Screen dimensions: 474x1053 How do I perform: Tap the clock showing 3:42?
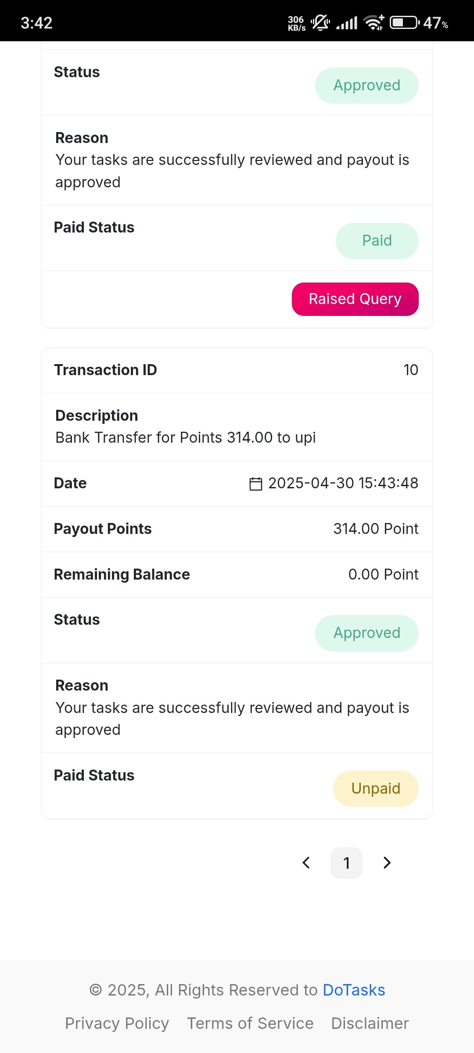pyautogui.click(x=36, y=23)
